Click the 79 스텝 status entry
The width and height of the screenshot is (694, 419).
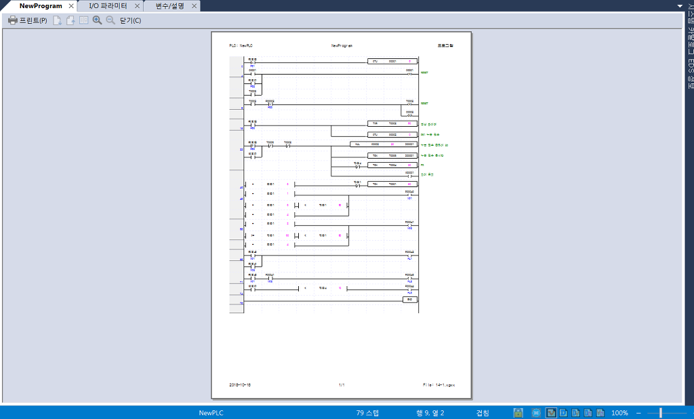367,413
